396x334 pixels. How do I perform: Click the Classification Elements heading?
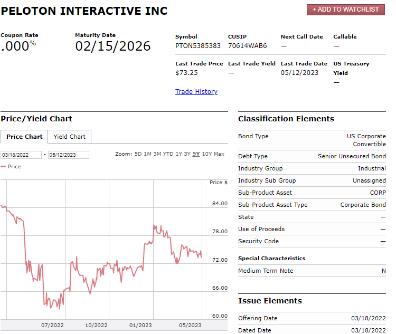click(x=286, y=119)
